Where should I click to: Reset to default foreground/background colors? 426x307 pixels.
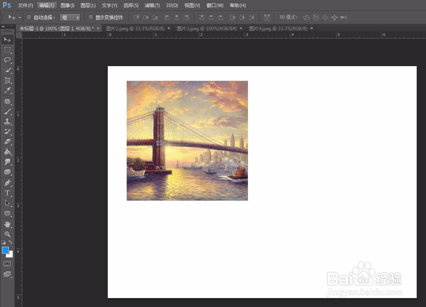click(x=3, y=242)
